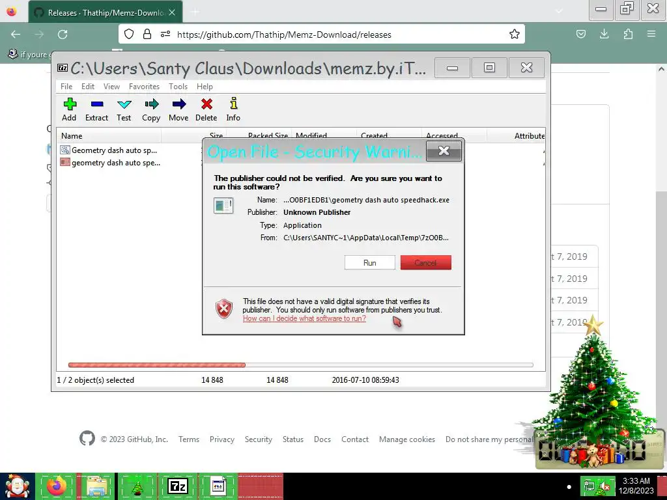667x500 pixels.
Task: Close the Releases Firefox tab
Action: [172, 12]
